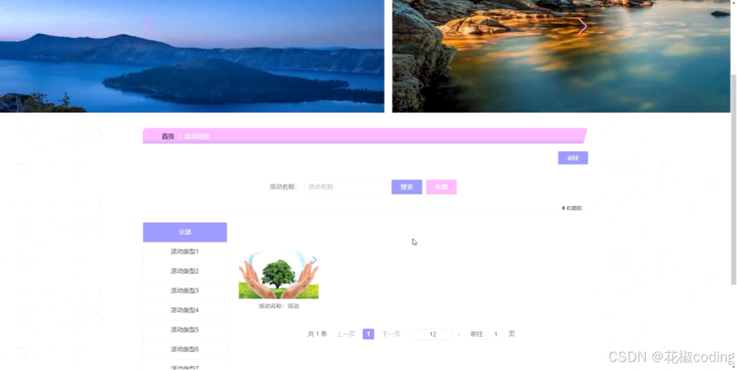
Task: Click the pink 新增 button
Action: [x=441, y=187]
